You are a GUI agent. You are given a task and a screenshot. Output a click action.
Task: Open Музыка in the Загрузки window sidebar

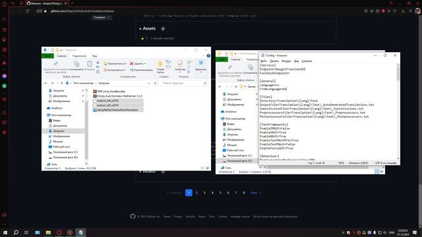[x=55, y=142]
